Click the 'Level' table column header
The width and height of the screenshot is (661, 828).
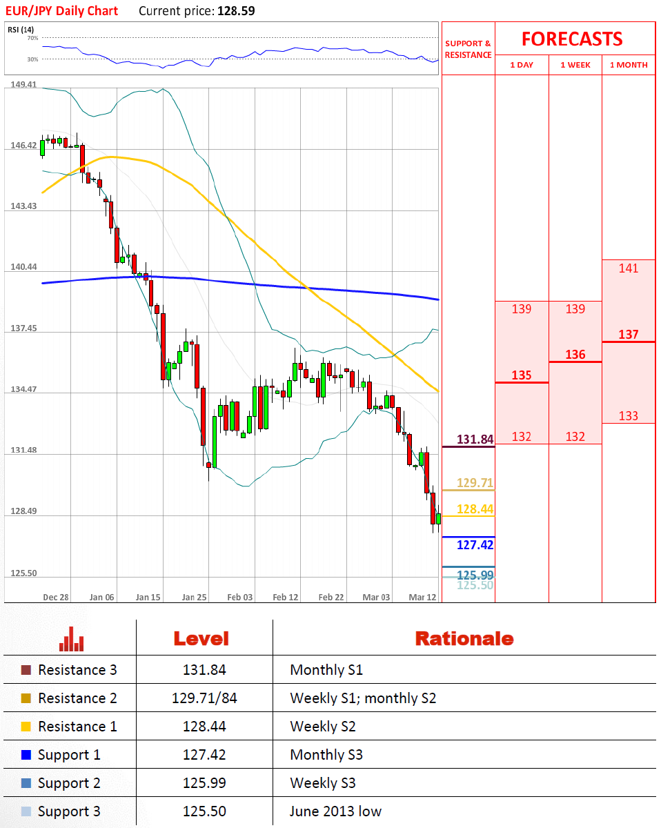[x=201, y=639]
